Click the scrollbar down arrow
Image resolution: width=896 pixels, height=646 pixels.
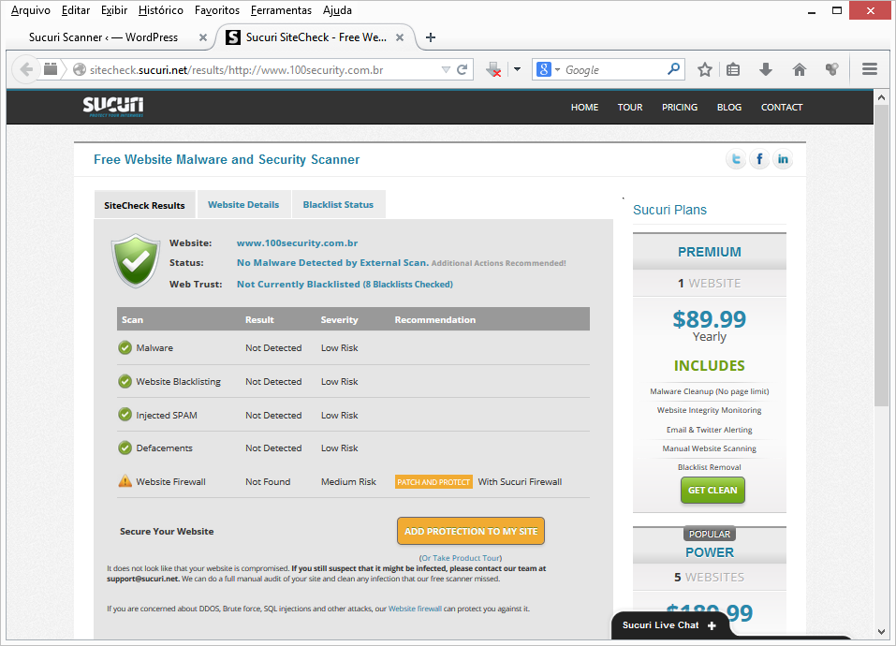tap(881, 631)
